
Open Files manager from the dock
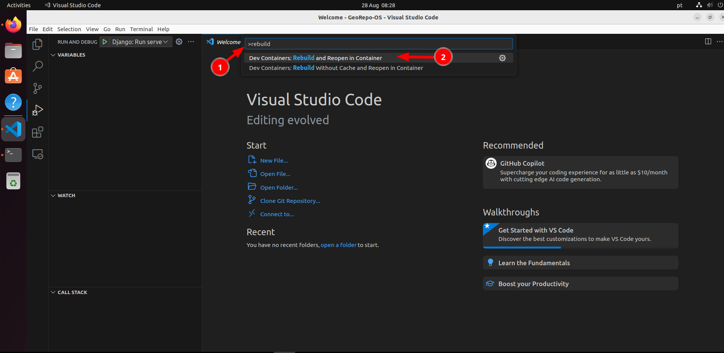(x=13, y=51)
